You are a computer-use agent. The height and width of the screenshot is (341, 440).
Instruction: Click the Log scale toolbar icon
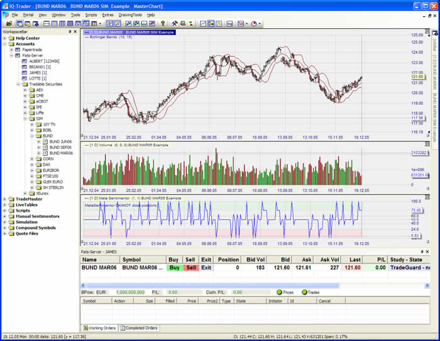[230, 24]
